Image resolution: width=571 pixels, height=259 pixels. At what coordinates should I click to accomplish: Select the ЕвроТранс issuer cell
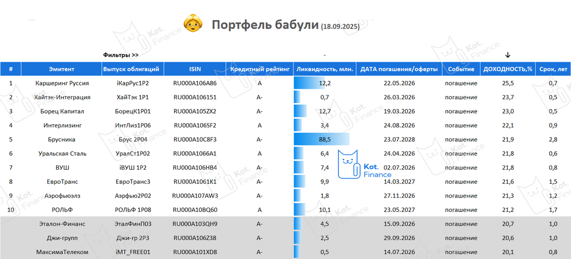pyautogui.click(x=62, y=182)
